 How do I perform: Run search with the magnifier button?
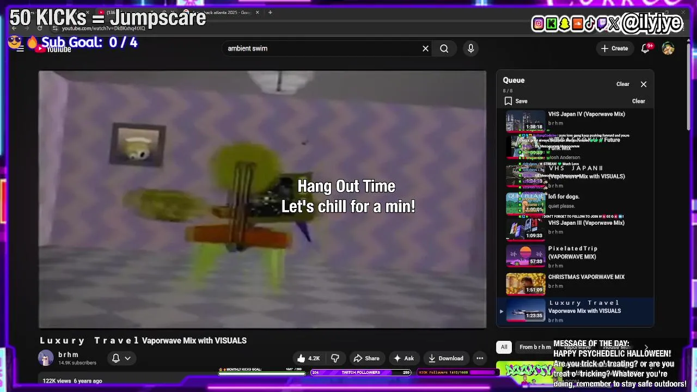pyautogui.click(x=444, y=48)
